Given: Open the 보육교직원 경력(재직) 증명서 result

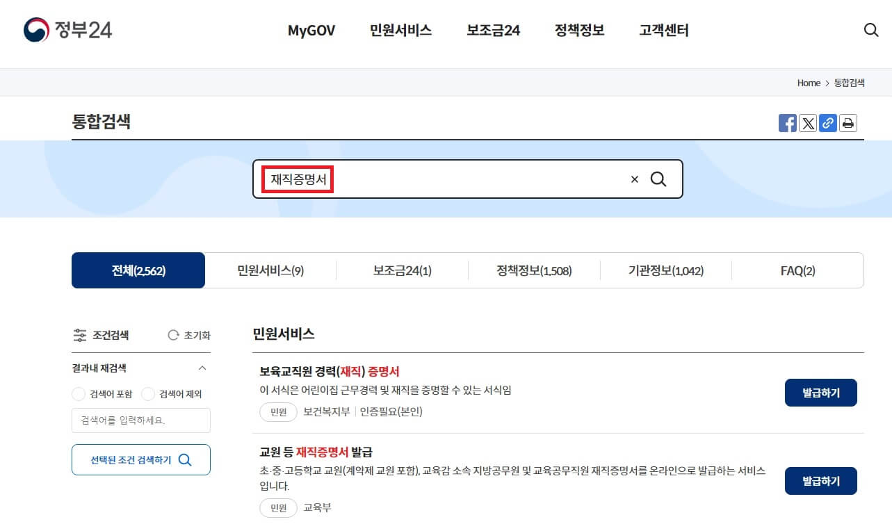Looking at the screenshot, I should coord(330,371).
